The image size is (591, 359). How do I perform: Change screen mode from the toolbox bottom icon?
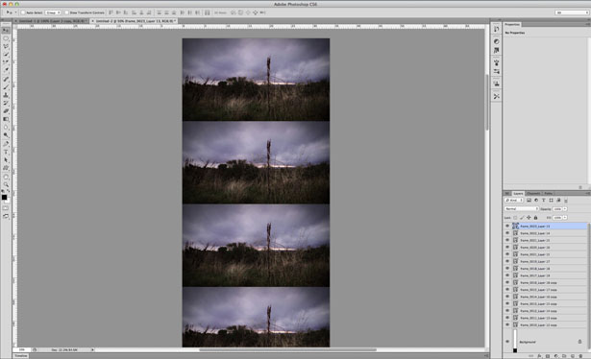(5, 216)
